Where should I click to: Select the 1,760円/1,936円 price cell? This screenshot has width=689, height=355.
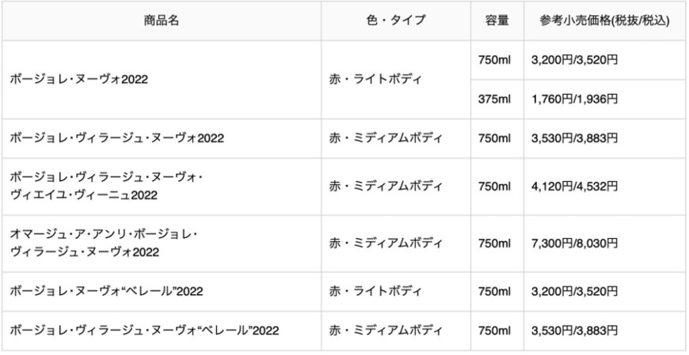tap(574, 100)
